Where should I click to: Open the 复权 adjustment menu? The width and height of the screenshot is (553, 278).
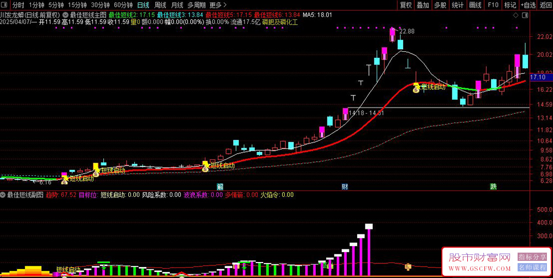click(x=405, y=5)
